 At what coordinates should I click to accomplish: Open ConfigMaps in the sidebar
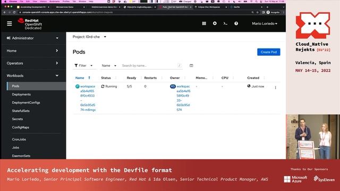20,127
